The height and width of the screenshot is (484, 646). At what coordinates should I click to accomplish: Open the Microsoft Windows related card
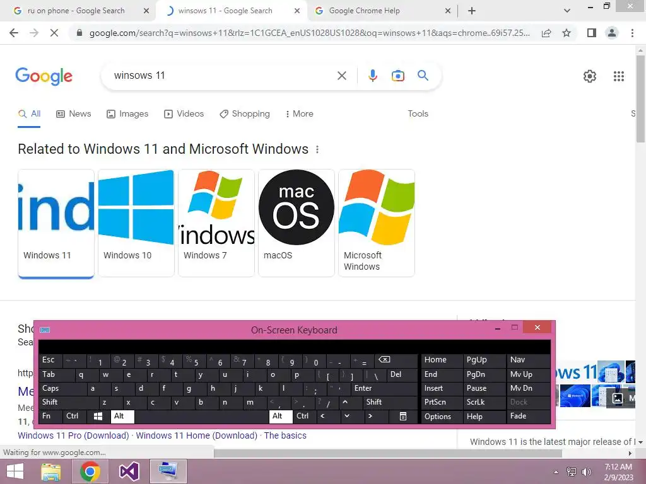click(x=377, y=222)
